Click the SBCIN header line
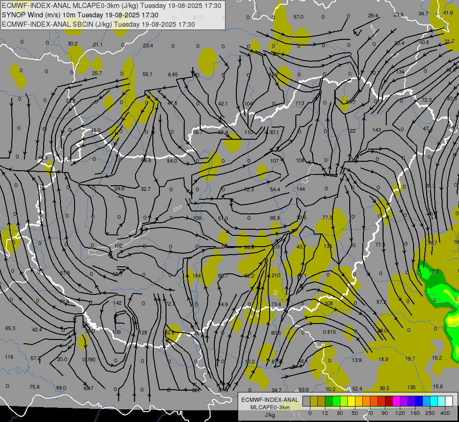This screenshot has width=459, height=422. [x=98, y=24]
